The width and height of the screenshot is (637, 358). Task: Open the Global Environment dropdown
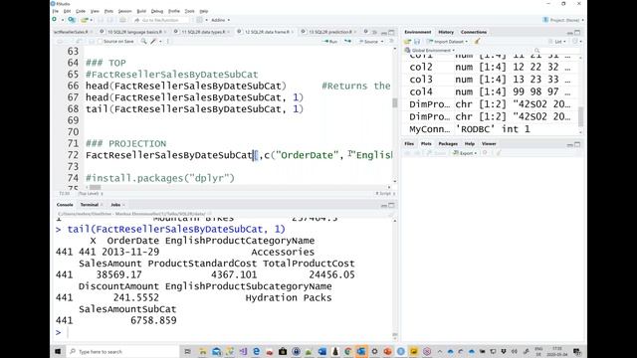430,51
